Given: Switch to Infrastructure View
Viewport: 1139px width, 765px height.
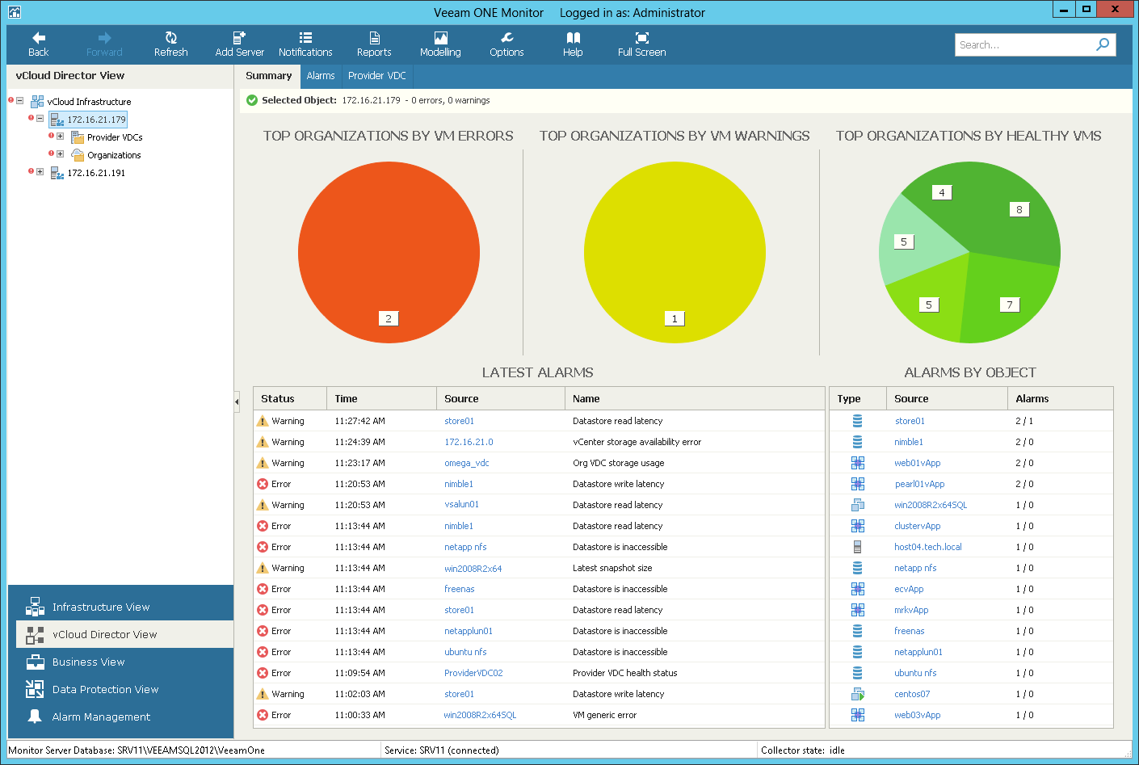Looking at the screenshot, I should (x=124, y=607).
